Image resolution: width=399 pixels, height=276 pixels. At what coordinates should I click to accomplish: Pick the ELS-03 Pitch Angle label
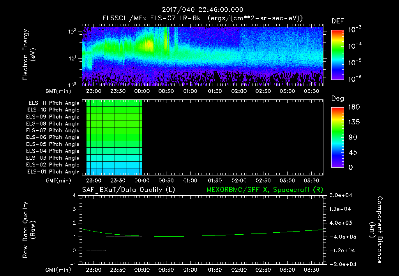tap(53, 158)
